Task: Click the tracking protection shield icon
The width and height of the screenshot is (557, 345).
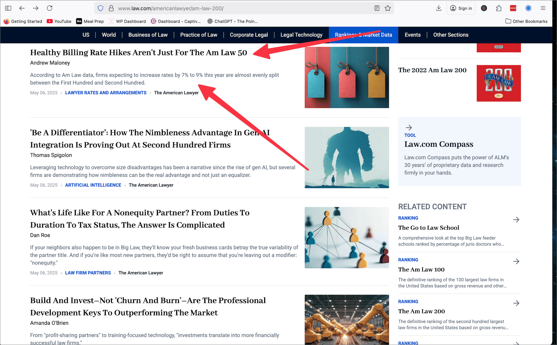Action: click(x=100, y=8)
